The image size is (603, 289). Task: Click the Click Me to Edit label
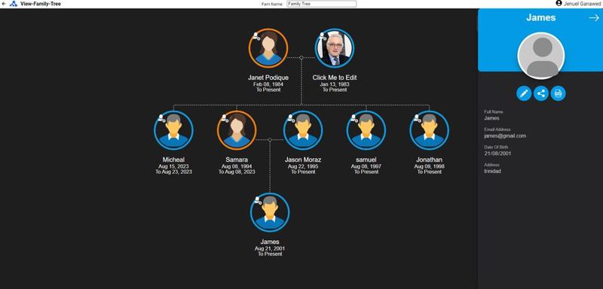[x=335, y=78]
